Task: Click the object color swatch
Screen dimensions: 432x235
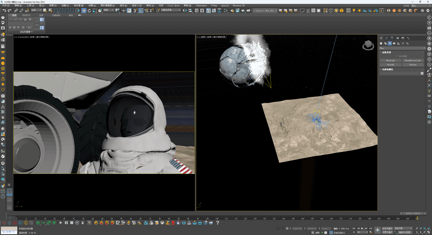Action: [x=422, y=73]
